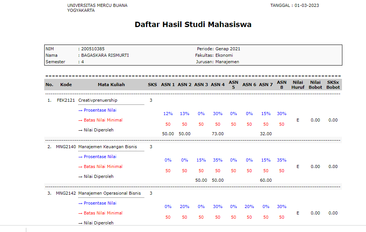Click the course code MNG2142
The image size is (366, 232).
pyautogui.click(x=66, y=193)
